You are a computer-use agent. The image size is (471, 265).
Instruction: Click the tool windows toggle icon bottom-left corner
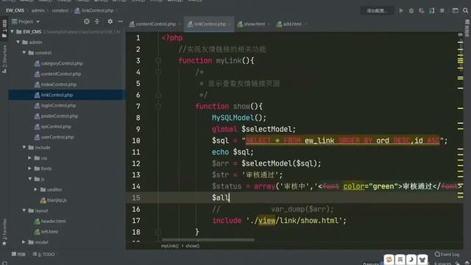[4, 263]
